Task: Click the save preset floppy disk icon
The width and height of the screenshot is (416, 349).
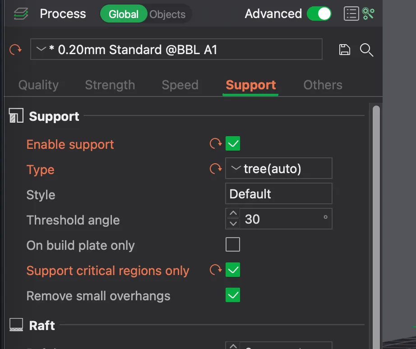Action: pyautogui.click(x=344, y=50)
